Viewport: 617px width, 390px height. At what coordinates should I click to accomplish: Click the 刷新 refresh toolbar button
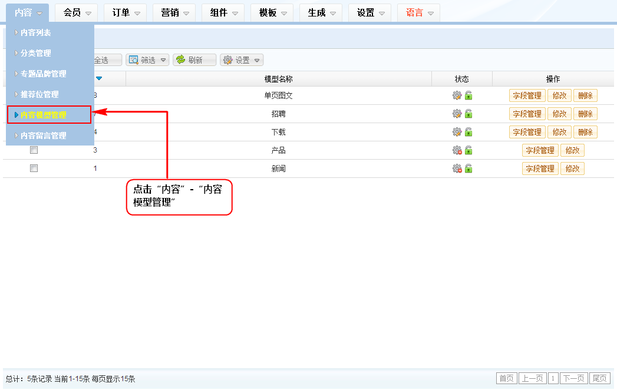(194, 60)
